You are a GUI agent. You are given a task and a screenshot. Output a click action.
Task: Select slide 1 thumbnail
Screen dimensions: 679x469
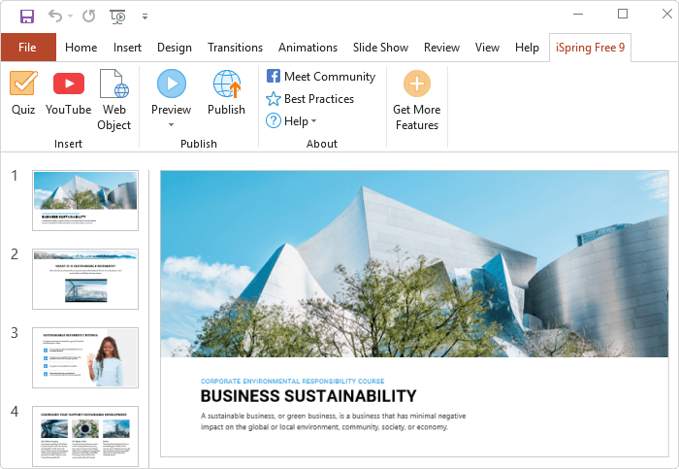click(x=85, y=200)
